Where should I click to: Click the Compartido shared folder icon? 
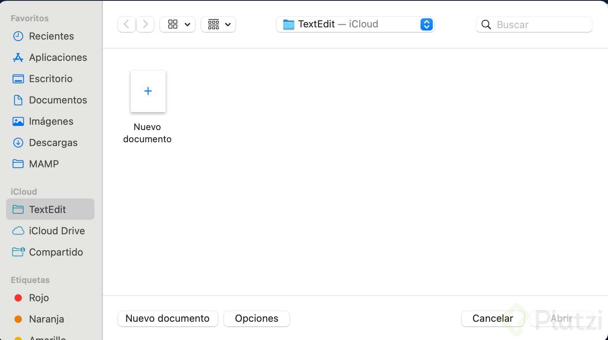18,252
